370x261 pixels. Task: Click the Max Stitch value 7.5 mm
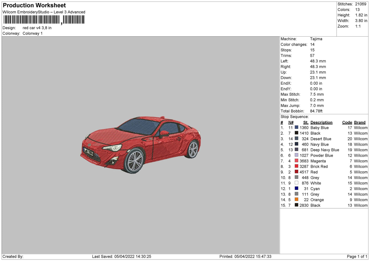tap(317, 94)
